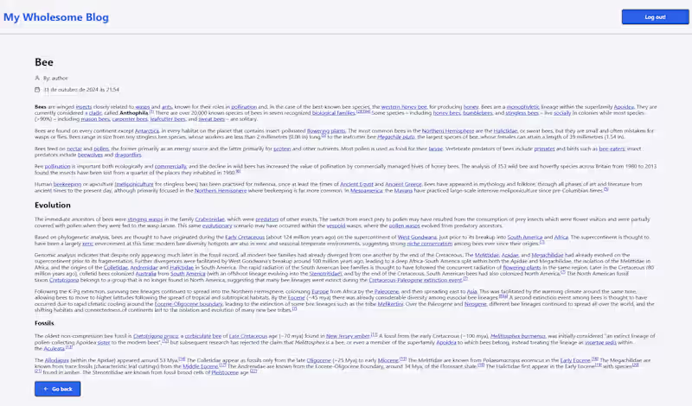Follow the Ancient Egypt link
This screenshot has width=692, height=406.
(356, 184)
